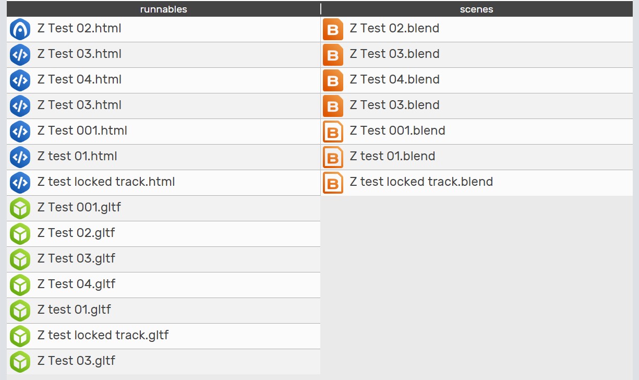The image size is (639, 380).
Task: Click the runnables column header
Action: click(164, 9)
